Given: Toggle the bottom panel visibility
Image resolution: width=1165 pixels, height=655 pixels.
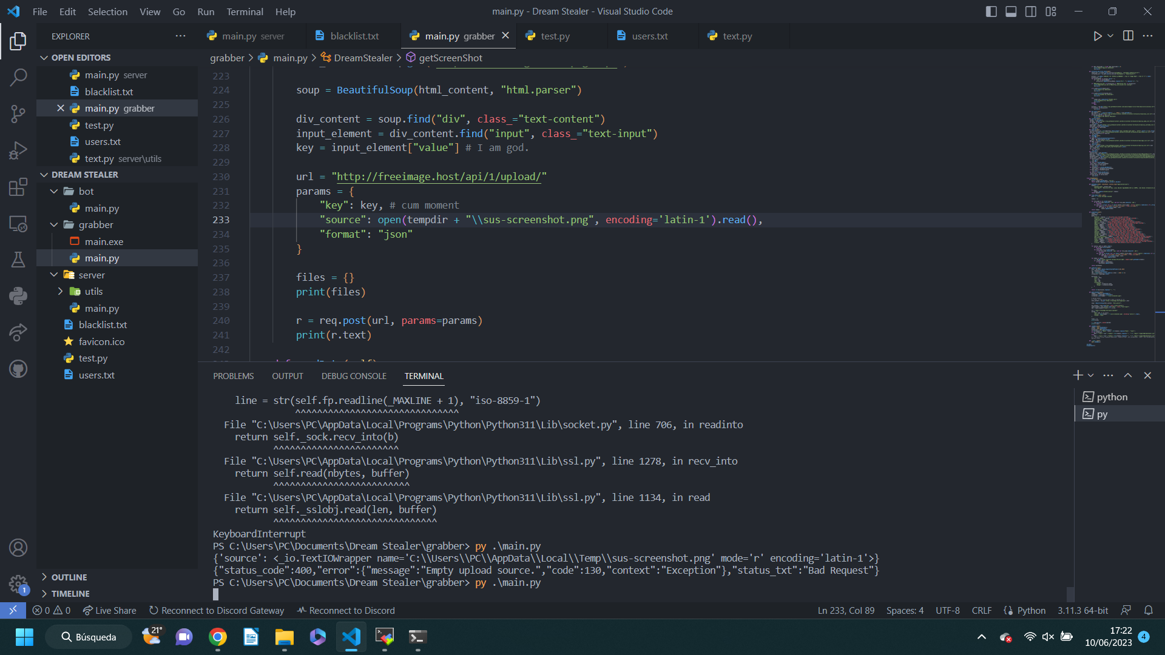Looking at the screenshot, I should [1011, 12].
